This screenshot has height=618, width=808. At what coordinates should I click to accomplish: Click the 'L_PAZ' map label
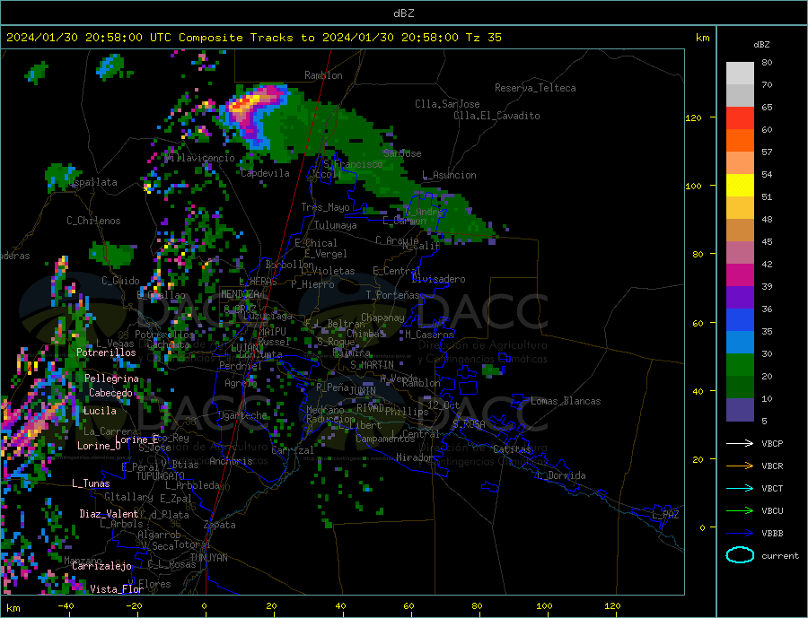tap(665, 515)
